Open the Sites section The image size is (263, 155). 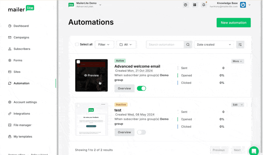coord(17,72)
